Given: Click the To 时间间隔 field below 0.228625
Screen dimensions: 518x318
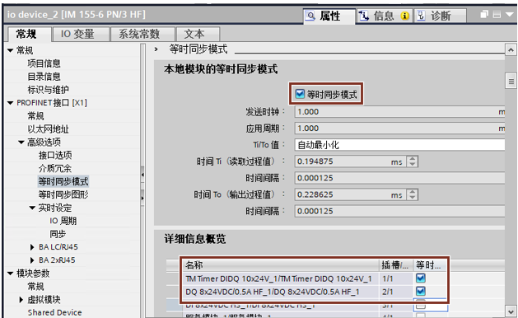Looking at the screenshot, I should click(399, 211).
